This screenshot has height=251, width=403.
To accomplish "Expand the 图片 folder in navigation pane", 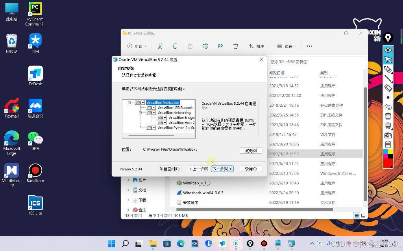I will pos(128,180).
